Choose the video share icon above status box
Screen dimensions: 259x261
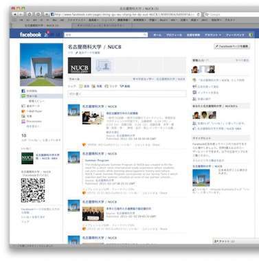122,86
